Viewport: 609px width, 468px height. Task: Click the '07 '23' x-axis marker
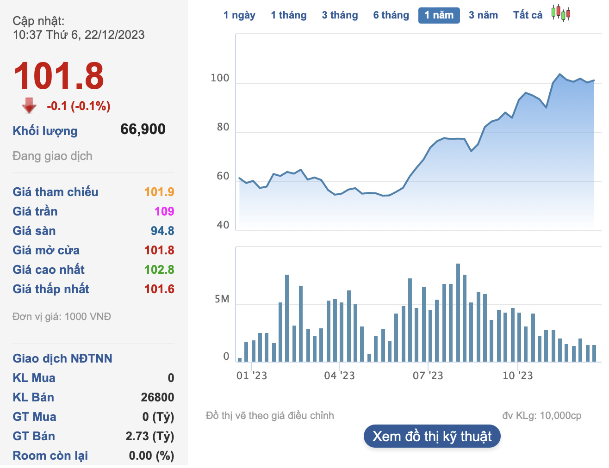click(x=428, y=376)
